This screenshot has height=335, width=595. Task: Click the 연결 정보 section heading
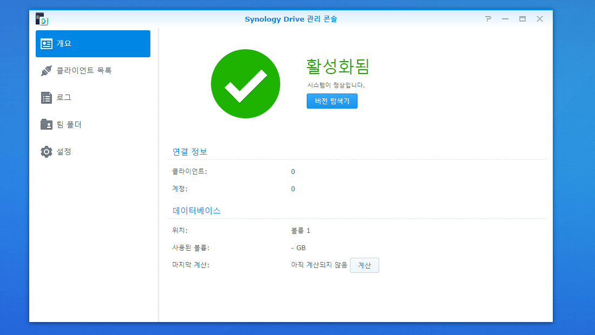pos(190,152)
